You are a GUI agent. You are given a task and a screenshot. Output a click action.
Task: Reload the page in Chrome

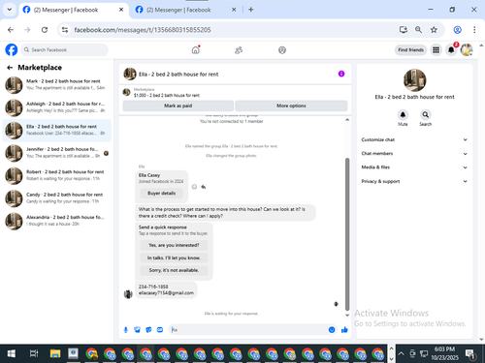pyautogui.click(x=45, y=30)
